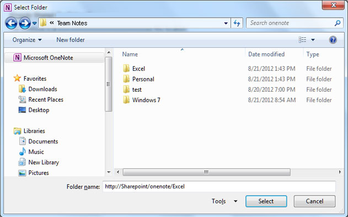Select Favorites in the navigation pane
Screen dimensions: 348x217
(35, 79)
